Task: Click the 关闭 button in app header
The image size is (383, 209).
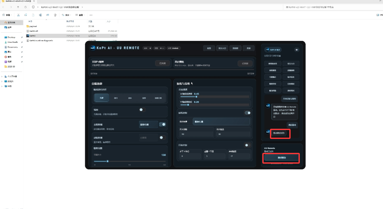Action: coord(249,48)
